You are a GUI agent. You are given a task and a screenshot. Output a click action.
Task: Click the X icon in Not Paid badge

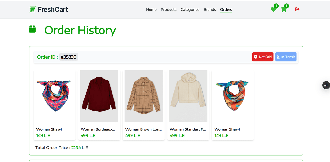click(256, 57)
